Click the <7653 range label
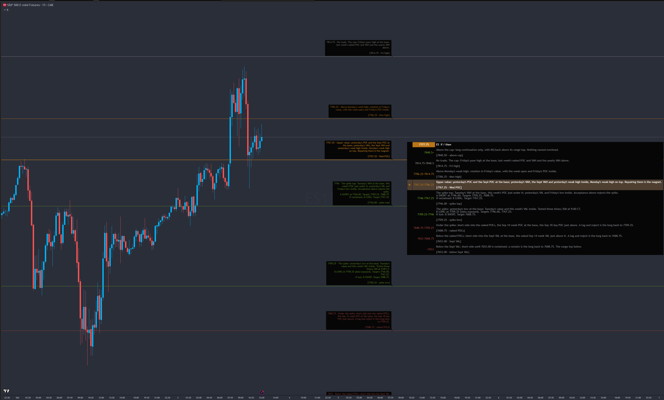Screen dimensions: 664x400 (430, 249)
